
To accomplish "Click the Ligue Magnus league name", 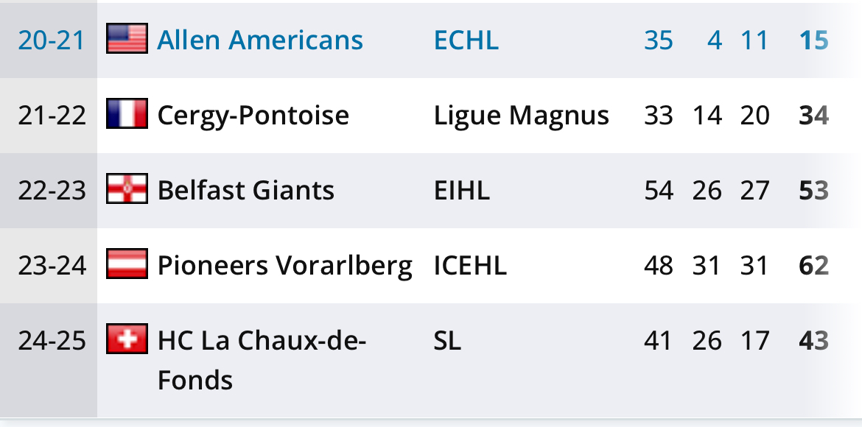I will click(x=521, y=116).
